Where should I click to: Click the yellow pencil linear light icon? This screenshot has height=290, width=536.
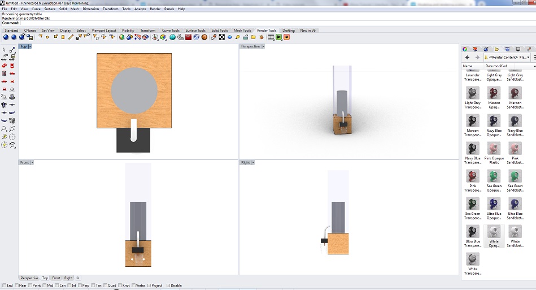click(x=71, y=37)
